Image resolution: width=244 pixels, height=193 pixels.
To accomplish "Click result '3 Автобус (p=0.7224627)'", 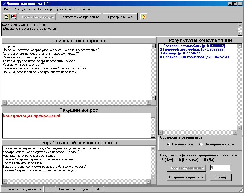I will pyautogui.click(x=180, y=53).
